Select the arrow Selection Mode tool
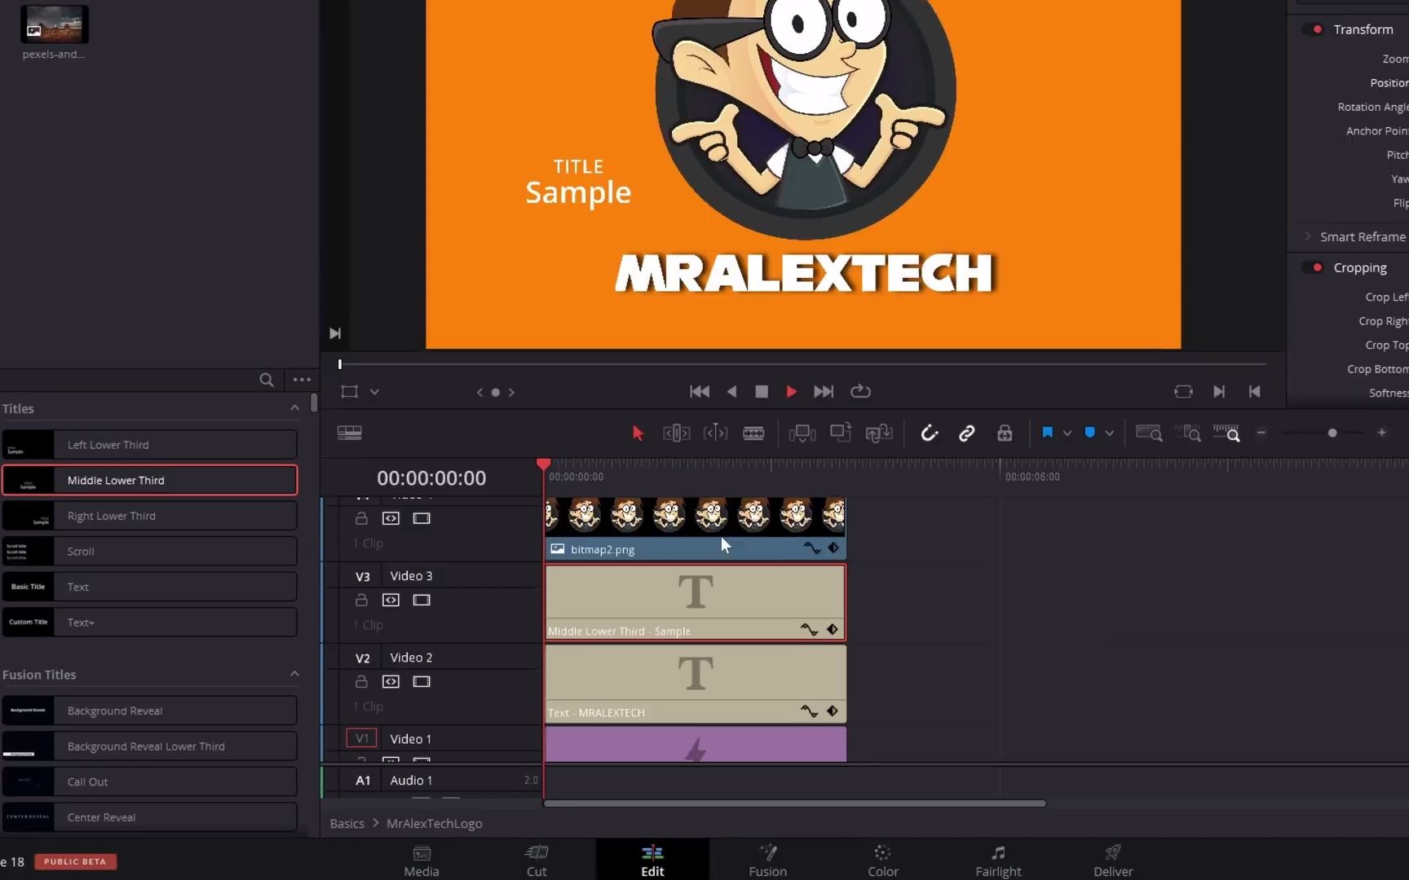Screen dimensions: 1409x880 click(x=638, y=433)
